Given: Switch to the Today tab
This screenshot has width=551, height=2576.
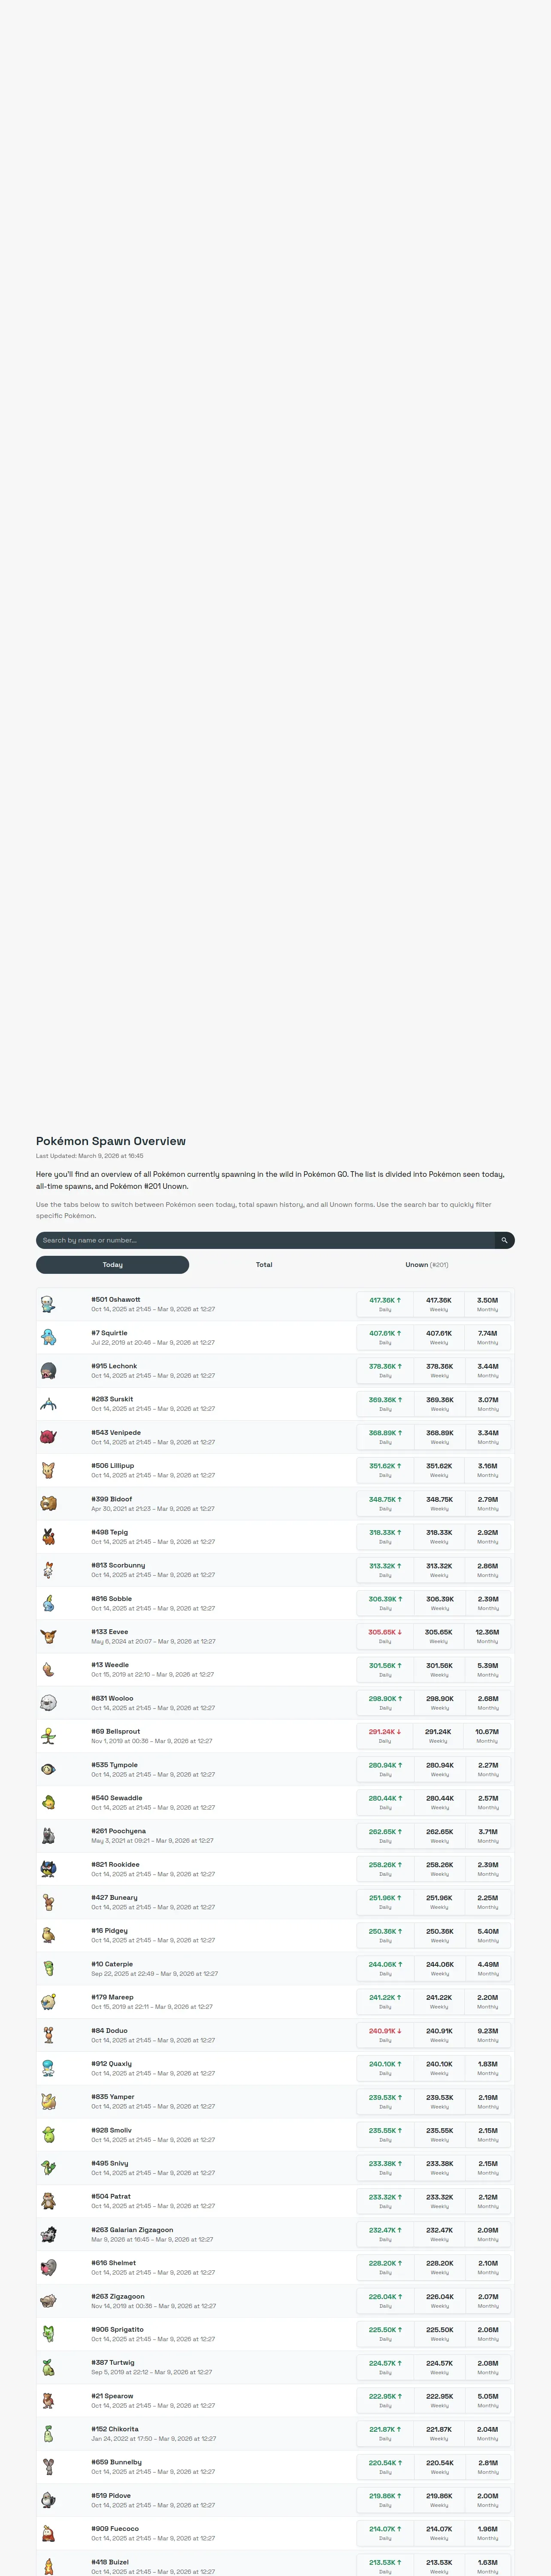Looking at the screenshot, I should [112, 1265].
